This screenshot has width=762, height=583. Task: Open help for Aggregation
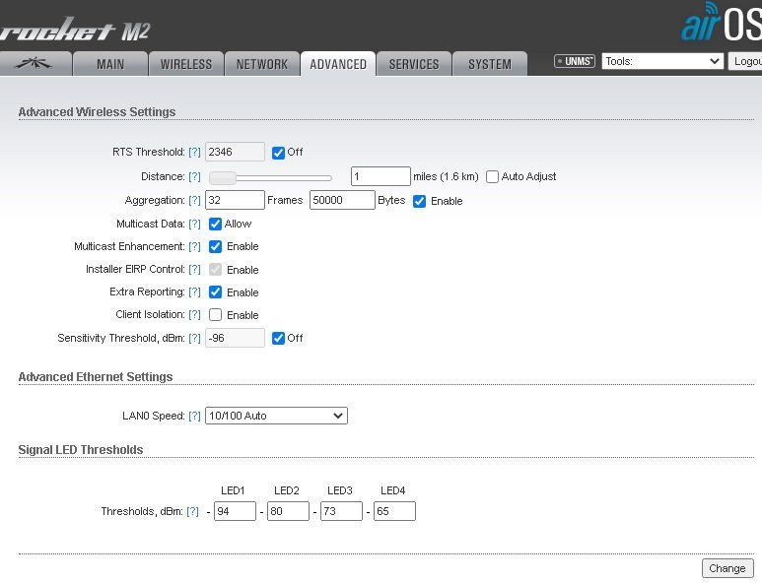(194, 200)
